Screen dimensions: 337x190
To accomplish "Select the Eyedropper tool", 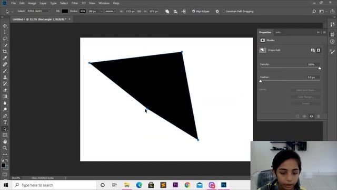I will click(x=5, y=58).
